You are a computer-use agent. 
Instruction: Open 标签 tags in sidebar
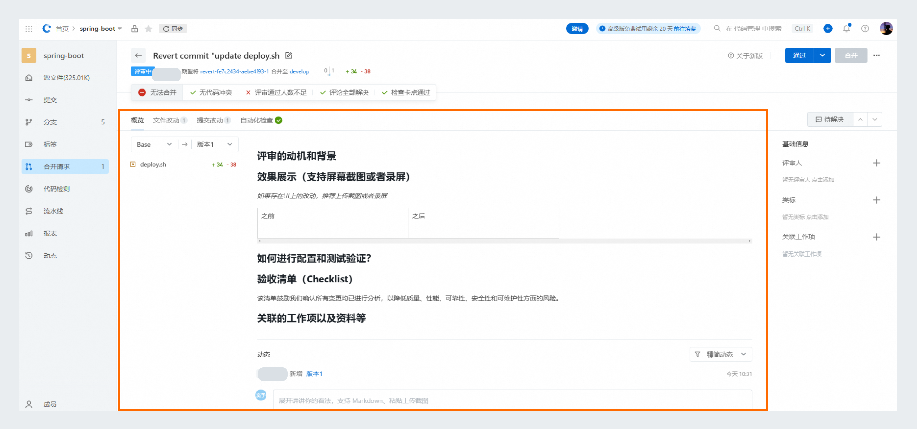(x=65, y=144)
